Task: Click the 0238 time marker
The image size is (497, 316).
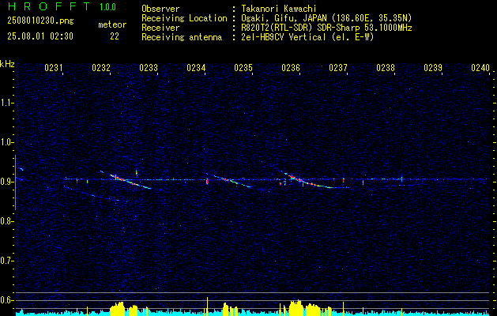Action: pos(386,67)
